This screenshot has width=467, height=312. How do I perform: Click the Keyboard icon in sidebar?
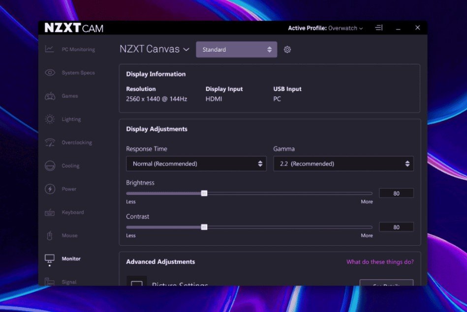[50, 212]
